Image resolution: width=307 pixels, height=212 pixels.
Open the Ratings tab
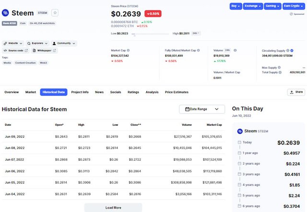[133, 92]
